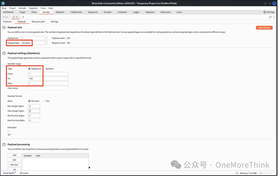
Task: Switch to the Extensions tab
Action: click(x=166, y=12)
